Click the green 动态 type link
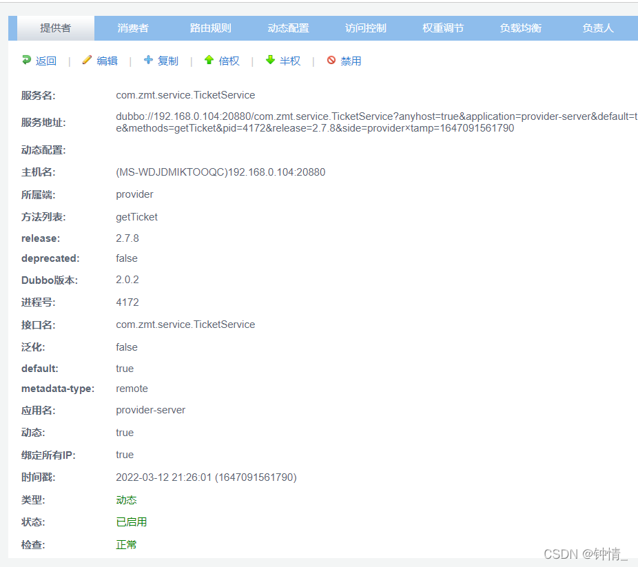This screenshot has height=567, width=638. coord(126,499)
